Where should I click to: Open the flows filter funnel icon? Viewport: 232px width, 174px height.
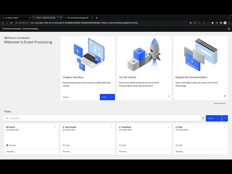(203, 119)
